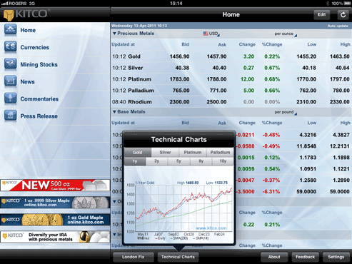The height and width of the screenshot is (264, 352).
Task: Tap the Feedback button
Action: pos(305,257)
